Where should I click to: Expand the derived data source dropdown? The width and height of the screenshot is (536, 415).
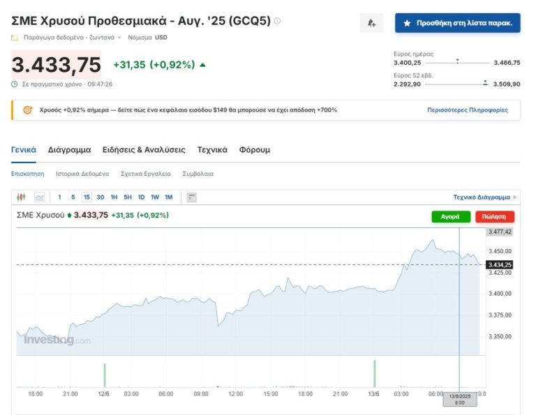pyautogui.click(x=119, y=38)
